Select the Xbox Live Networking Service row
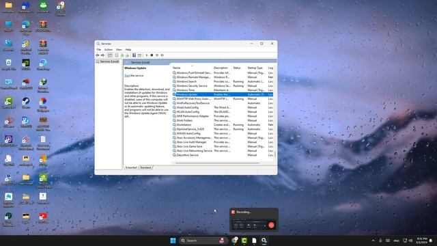 pyautogui.click(x=223, y=150)
